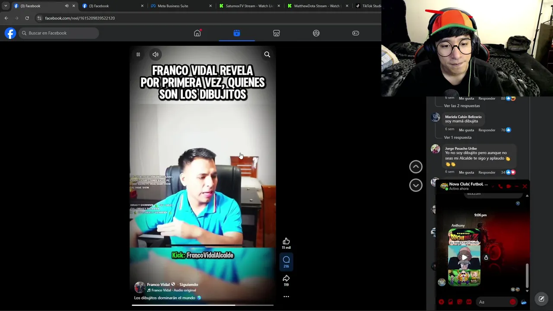Reload the page with refresh icon
The image size is (553, 311).
pos(27,18)
